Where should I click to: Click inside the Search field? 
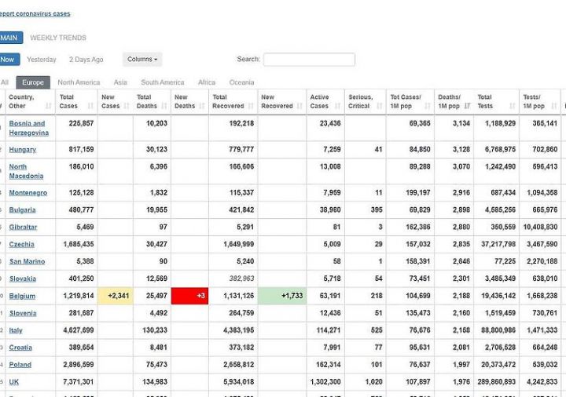tap(309, 60)
